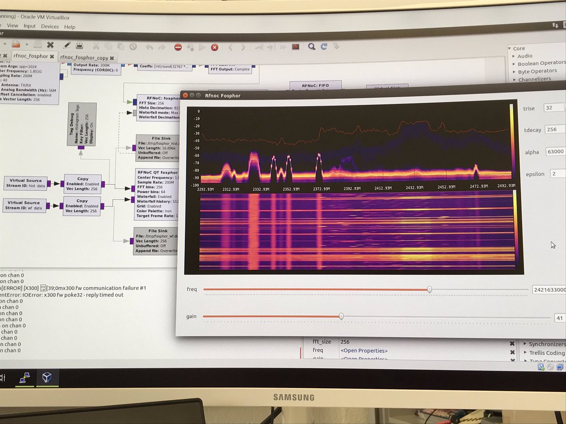
Task: Click the VirtualBox cube in host taskbar
Action: point(47,378)
